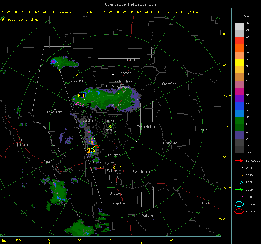Select the orange 111V track arrow
Image resolution: width=261 pixels, height=244 pixels.
point(239,175)
